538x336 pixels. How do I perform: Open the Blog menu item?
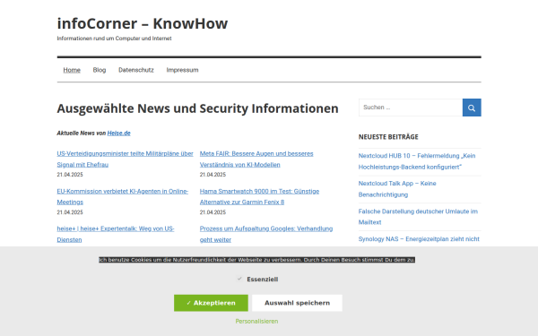(x=100, y=70)
